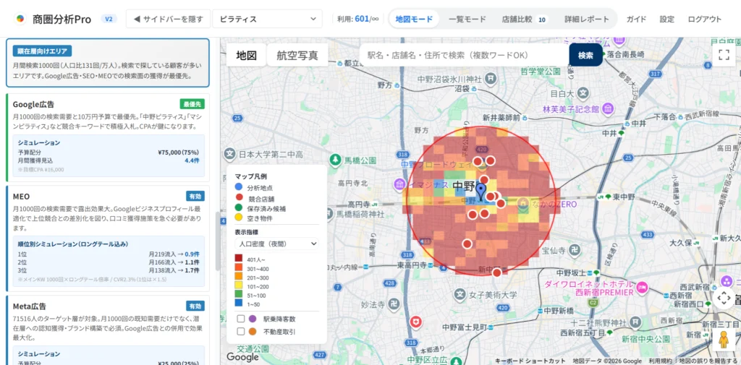Switch to 一覧モード tab
Screen dimensions: 741x365
click(467, 20)
